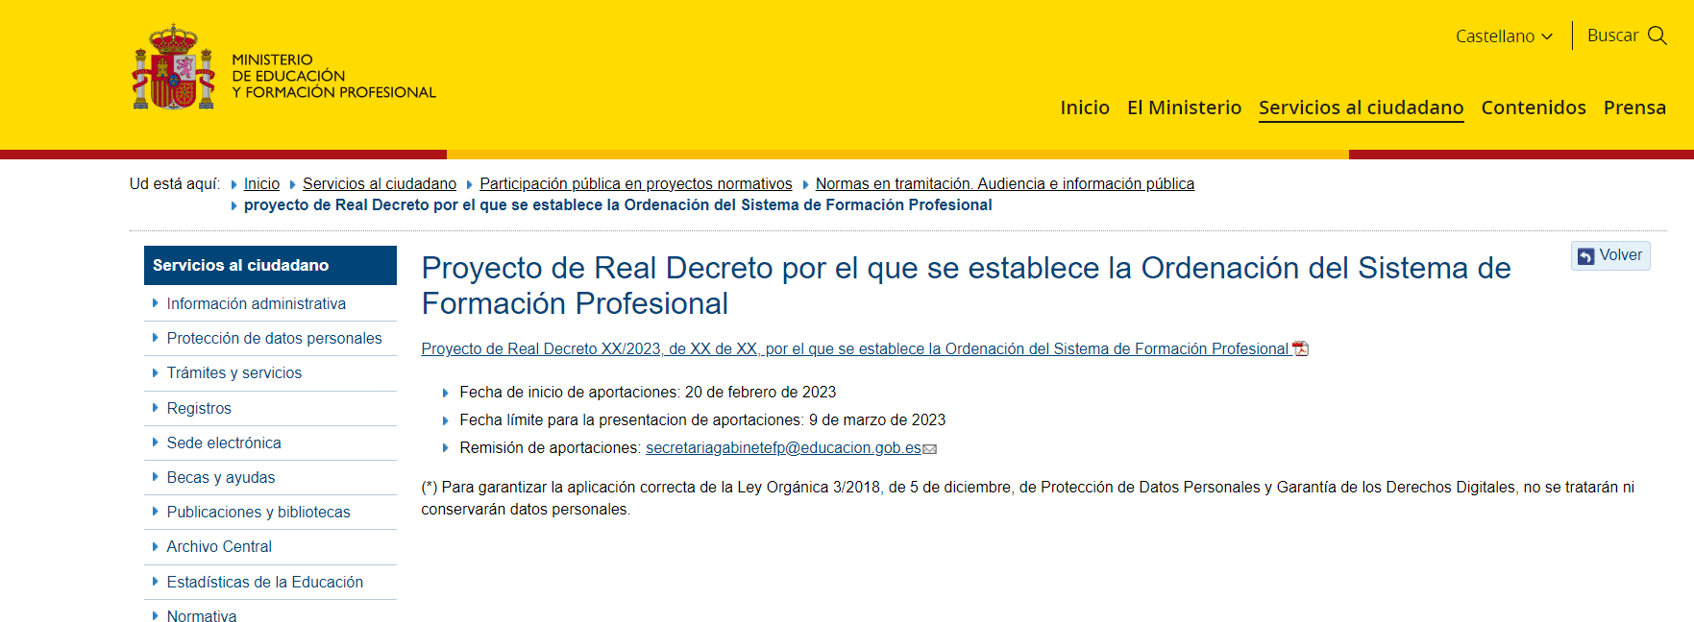This screenshot has height=622, width=1694.
Task: Click the secretariagabinetefp@educacion.gob.es email link
Action: (x=782, y=448)
